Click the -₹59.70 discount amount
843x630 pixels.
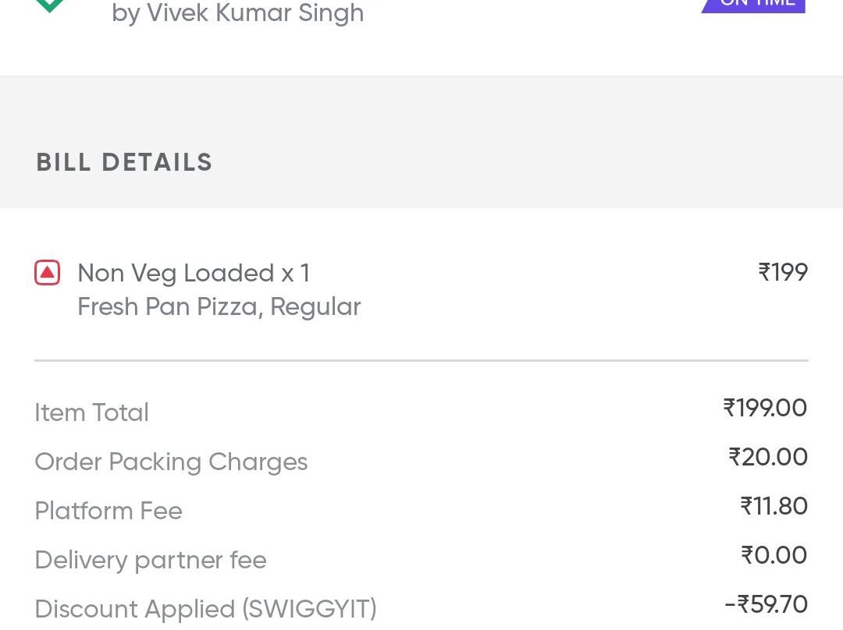[766, 604]
